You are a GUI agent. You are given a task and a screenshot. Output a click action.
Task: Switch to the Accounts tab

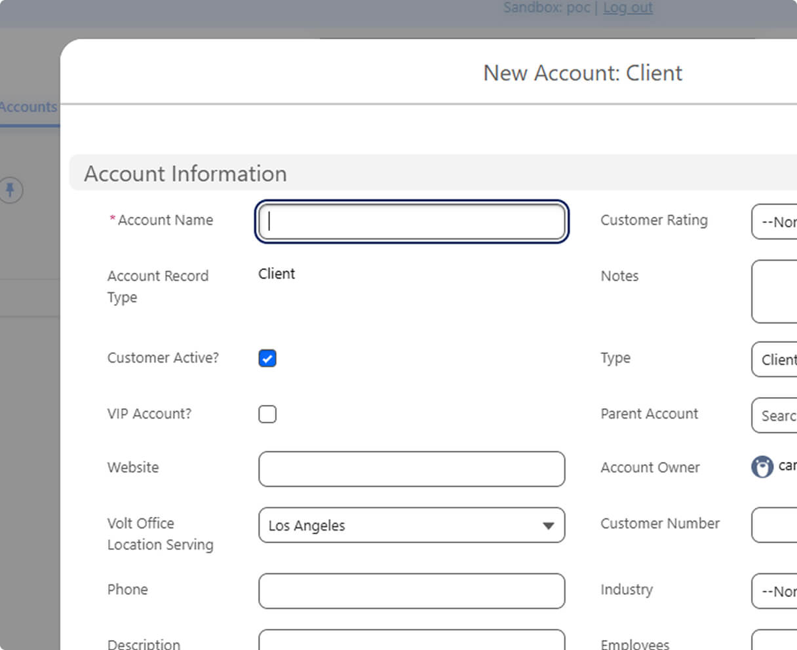pyautogui.click(x=28, y=107)
